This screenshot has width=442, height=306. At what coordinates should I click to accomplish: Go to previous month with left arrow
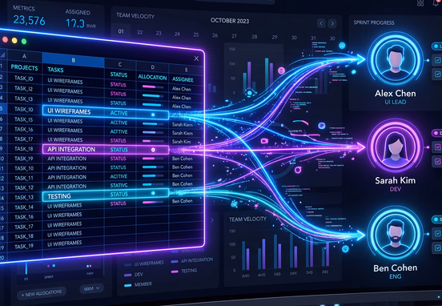tap(321, 23)
